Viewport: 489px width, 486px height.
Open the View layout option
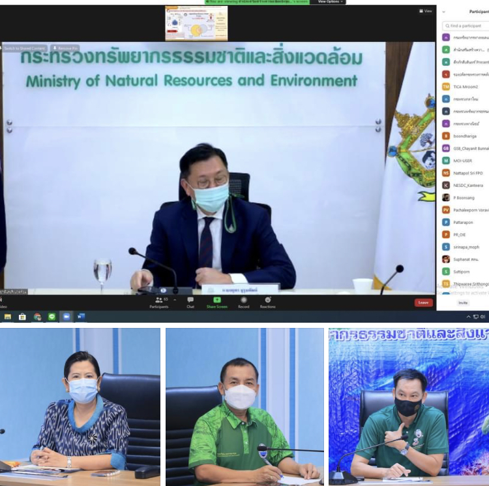[x=425, y=11]
